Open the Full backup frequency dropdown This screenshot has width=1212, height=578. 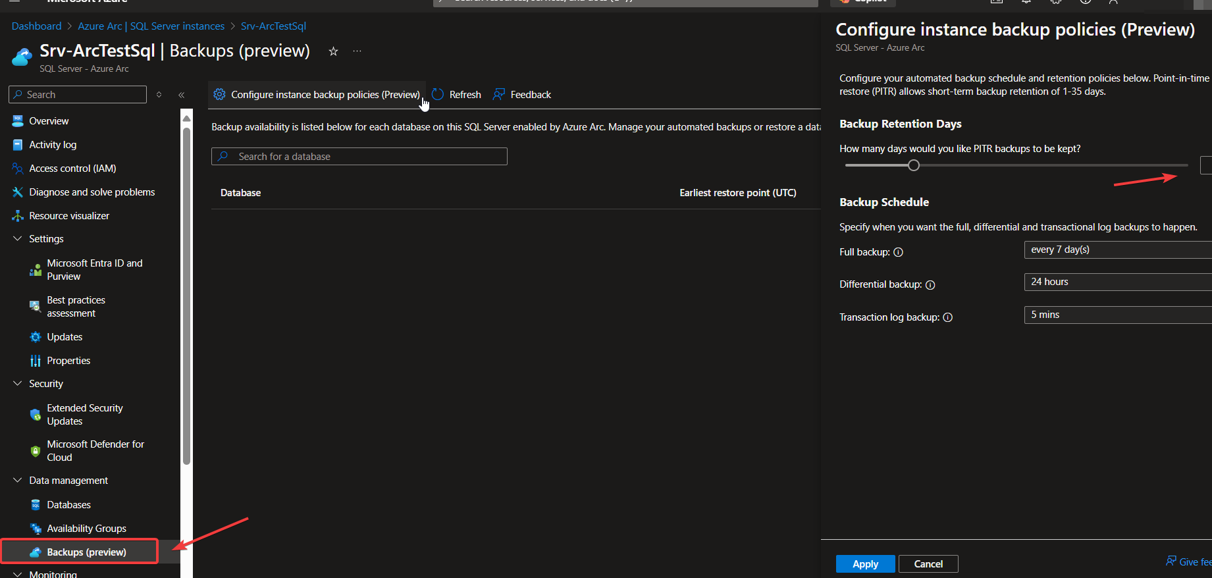pyautogui.click(x=1117, y=250)
